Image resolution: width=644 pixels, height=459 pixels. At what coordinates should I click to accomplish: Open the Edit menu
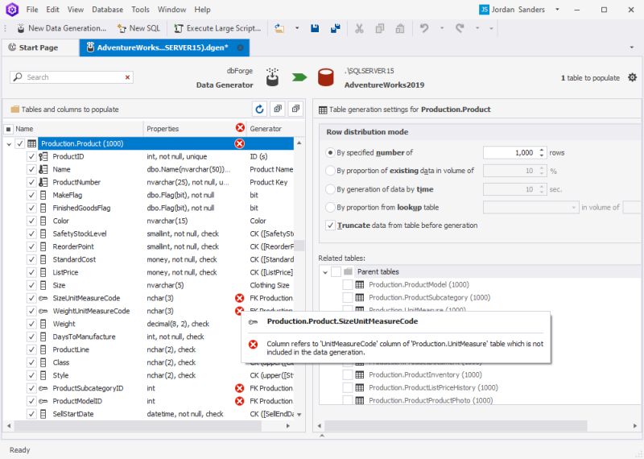pos(52,10)
